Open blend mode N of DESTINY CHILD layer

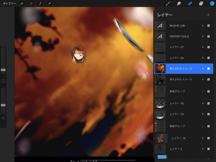coord(203,36)
